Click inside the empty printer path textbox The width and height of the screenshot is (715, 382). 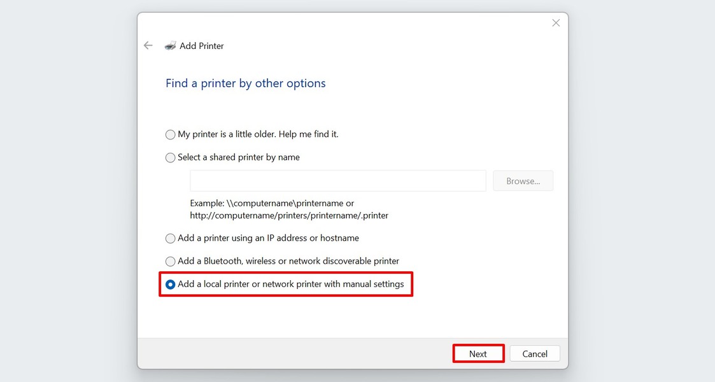tap(337, 181)
